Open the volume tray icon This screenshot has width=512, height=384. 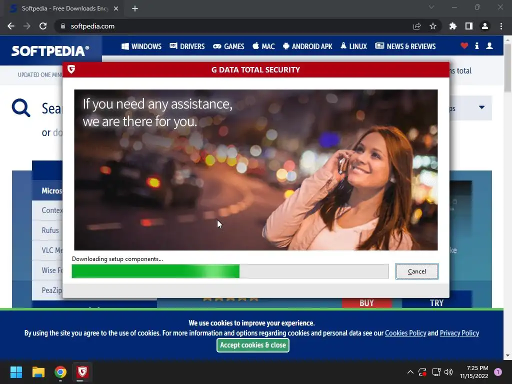448,372
